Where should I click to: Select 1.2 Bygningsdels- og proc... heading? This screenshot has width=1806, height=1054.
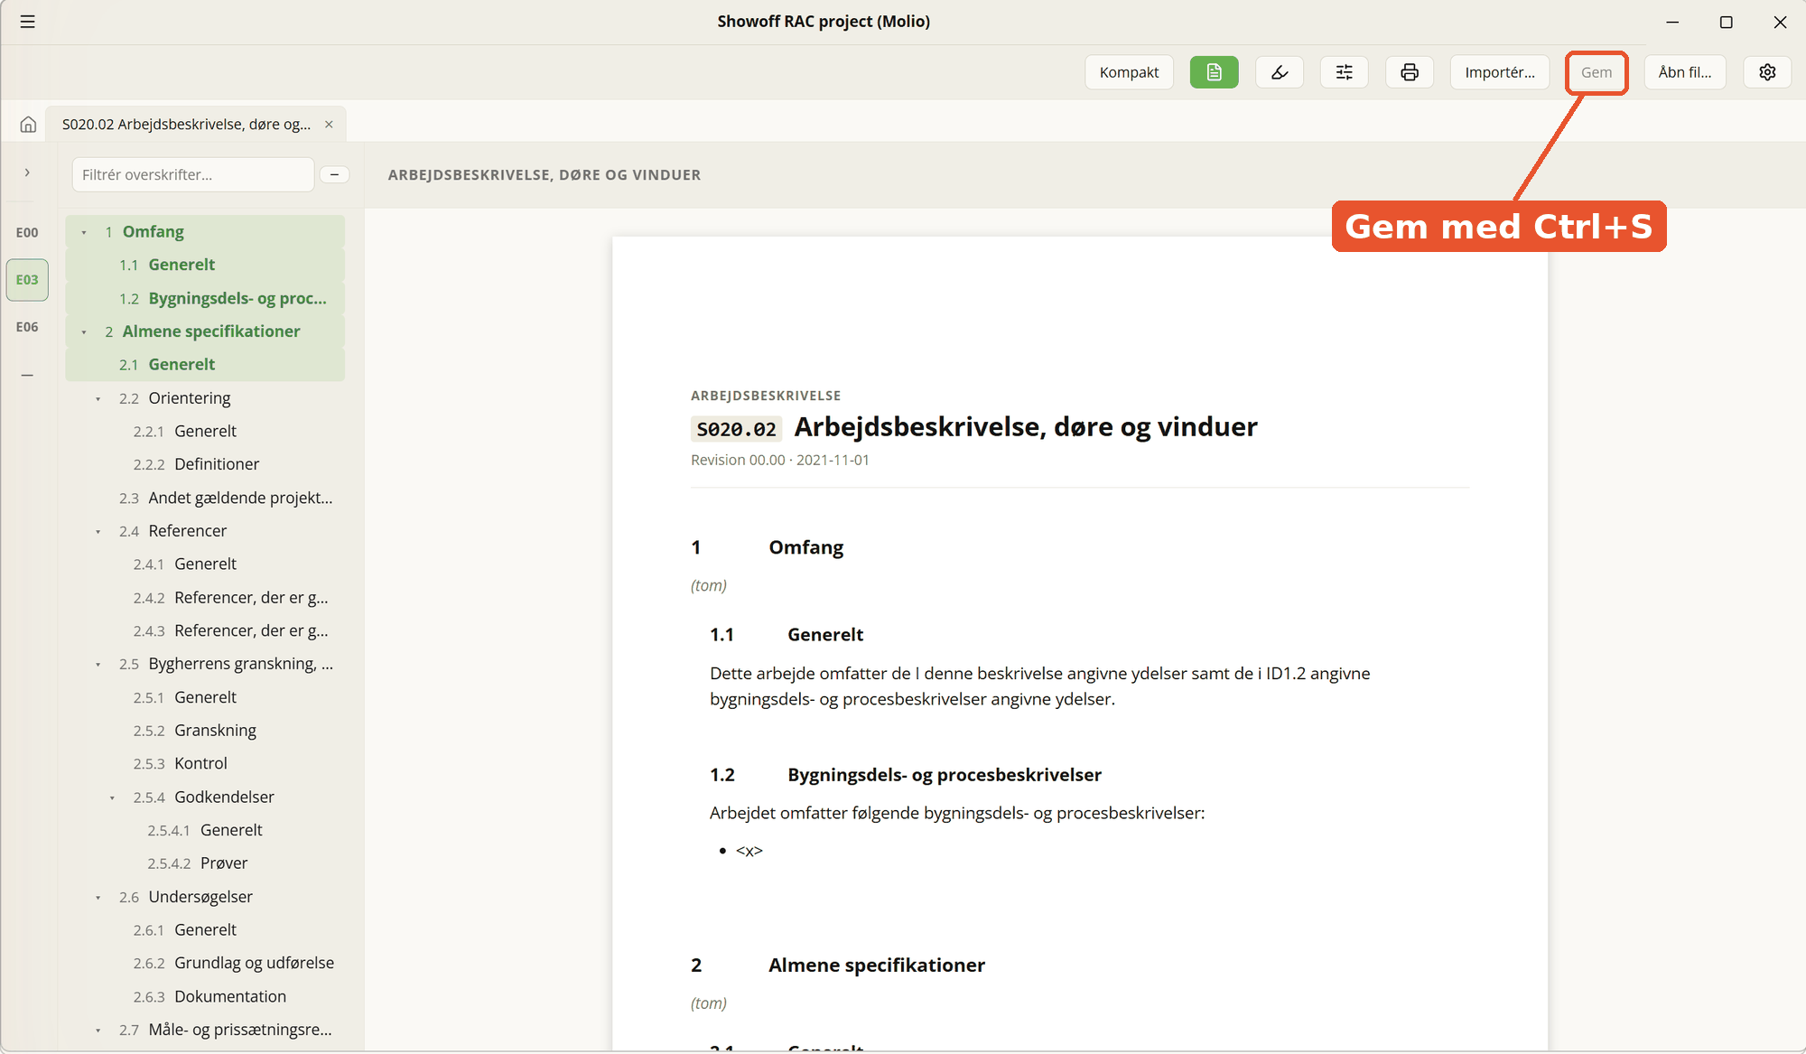click(205, 298)
